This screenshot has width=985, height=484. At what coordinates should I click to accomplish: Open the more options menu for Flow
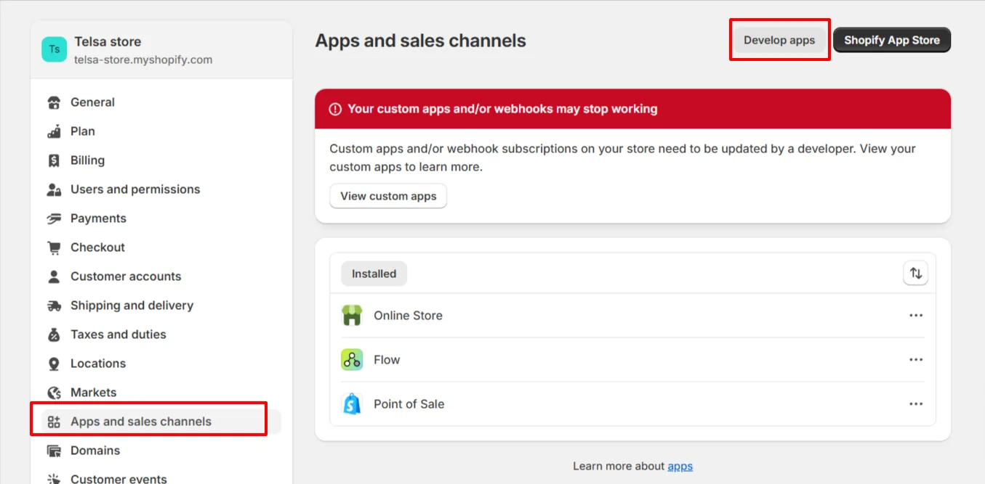click(916, 360)
